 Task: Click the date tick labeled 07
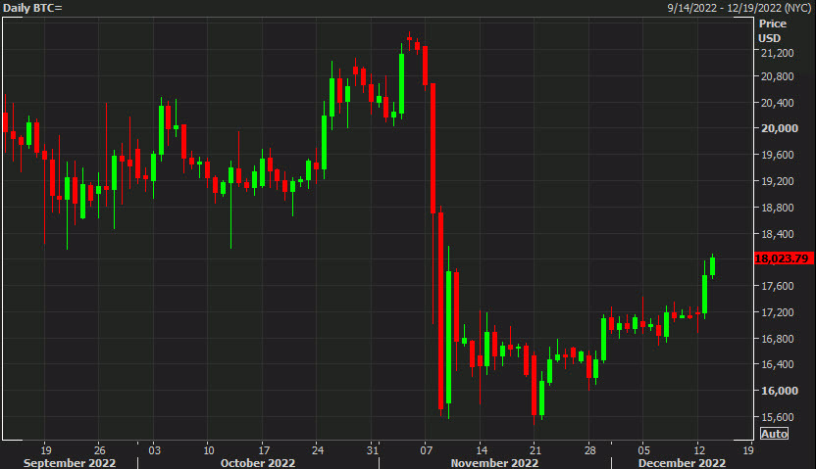tap(427, 450)
